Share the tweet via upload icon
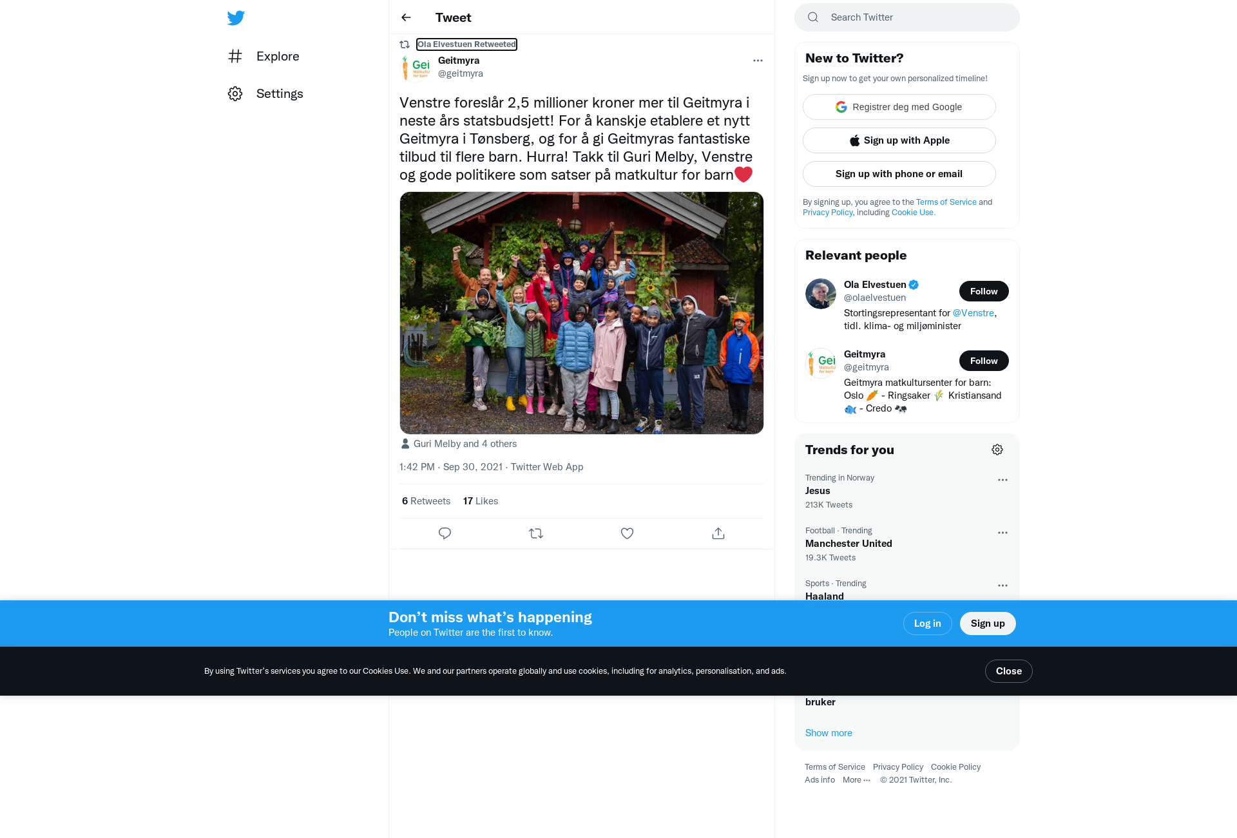 pos(718,533)
